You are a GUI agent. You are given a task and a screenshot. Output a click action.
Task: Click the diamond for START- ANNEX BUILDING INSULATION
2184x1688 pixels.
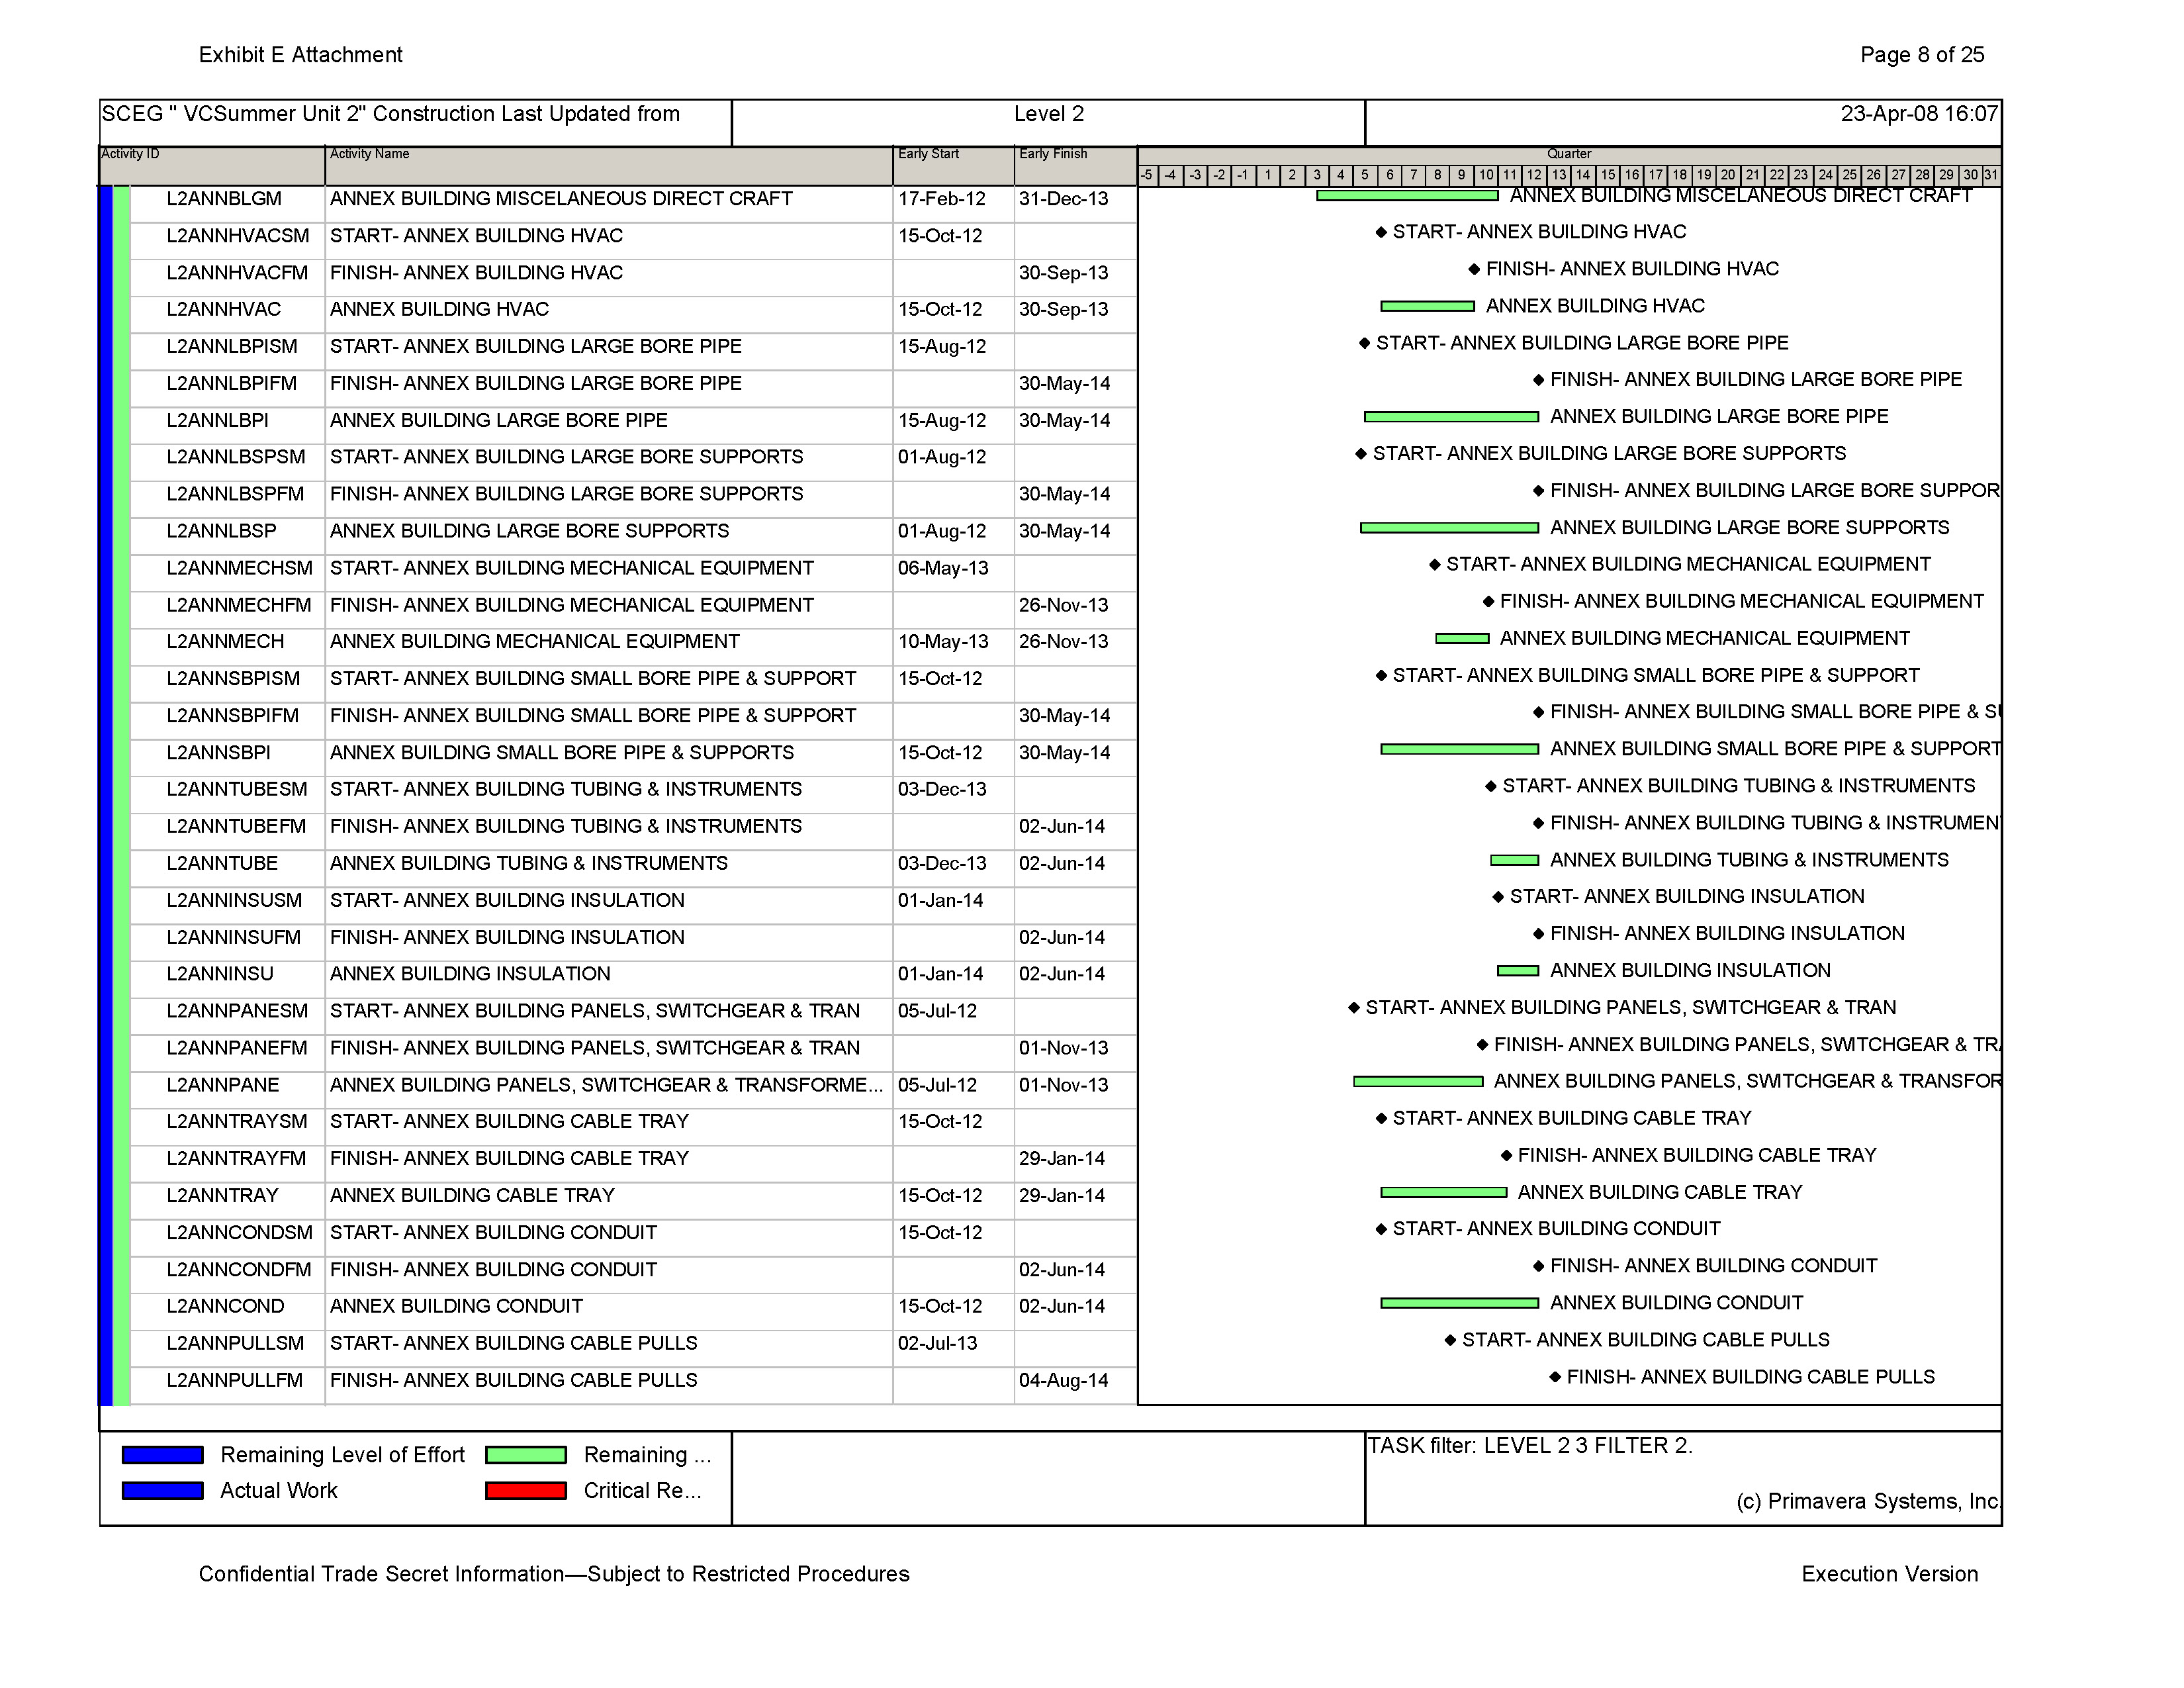(1498, 897)
